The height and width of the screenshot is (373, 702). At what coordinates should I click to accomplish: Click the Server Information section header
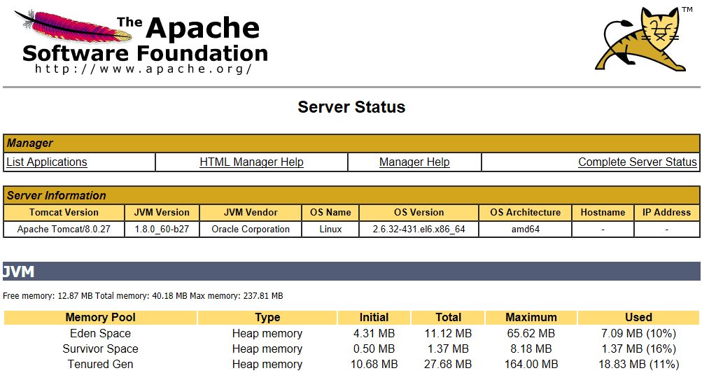(x=351, y=196)
